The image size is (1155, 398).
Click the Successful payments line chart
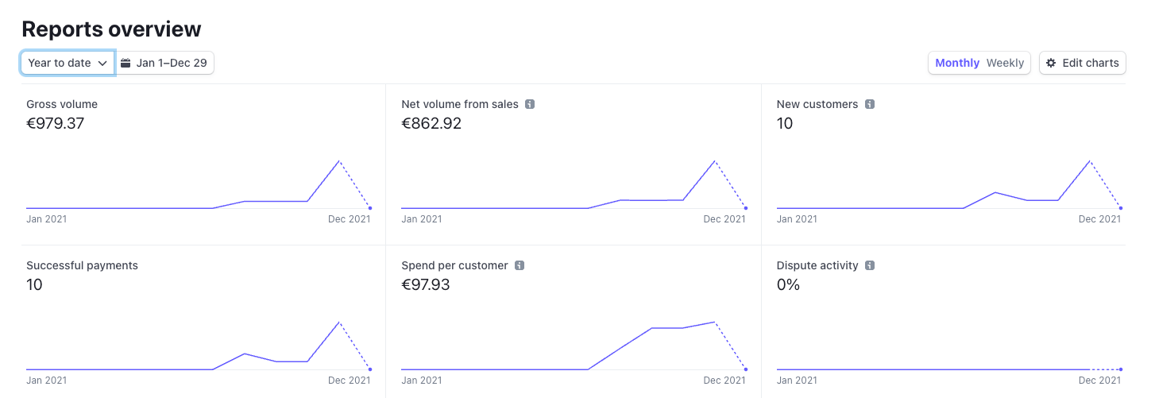coord(199,346)
